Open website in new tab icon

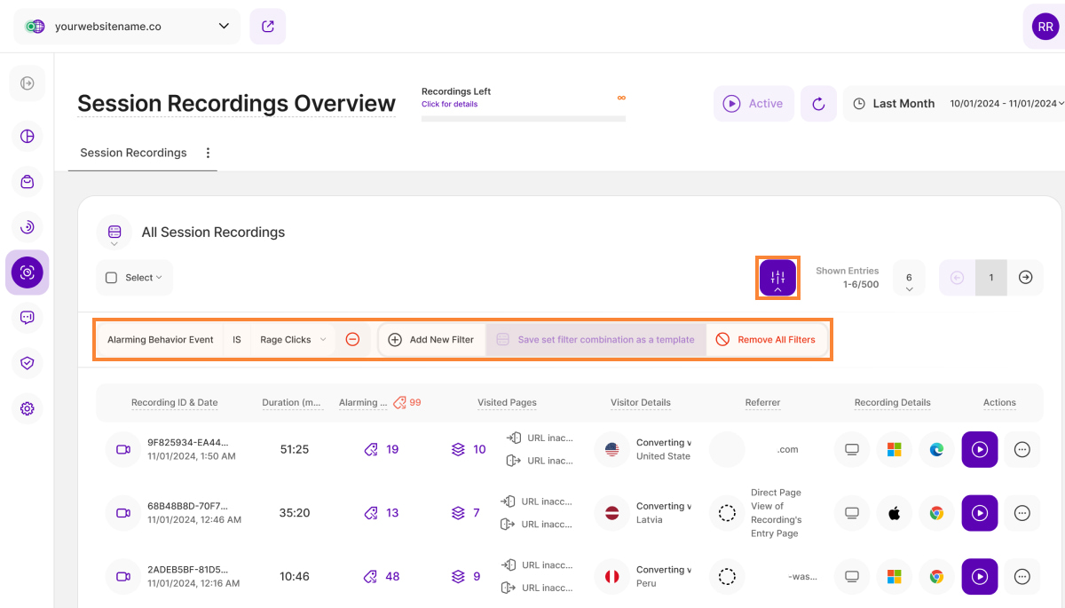[x=267, y=27]
